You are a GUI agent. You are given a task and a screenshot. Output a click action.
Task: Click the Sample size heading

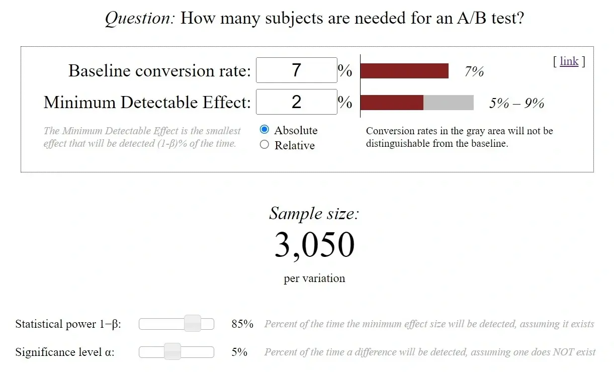click(x=314, y=213)
